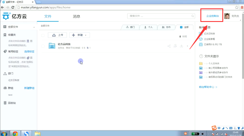Click the 选择标签 link

[29, 51]
